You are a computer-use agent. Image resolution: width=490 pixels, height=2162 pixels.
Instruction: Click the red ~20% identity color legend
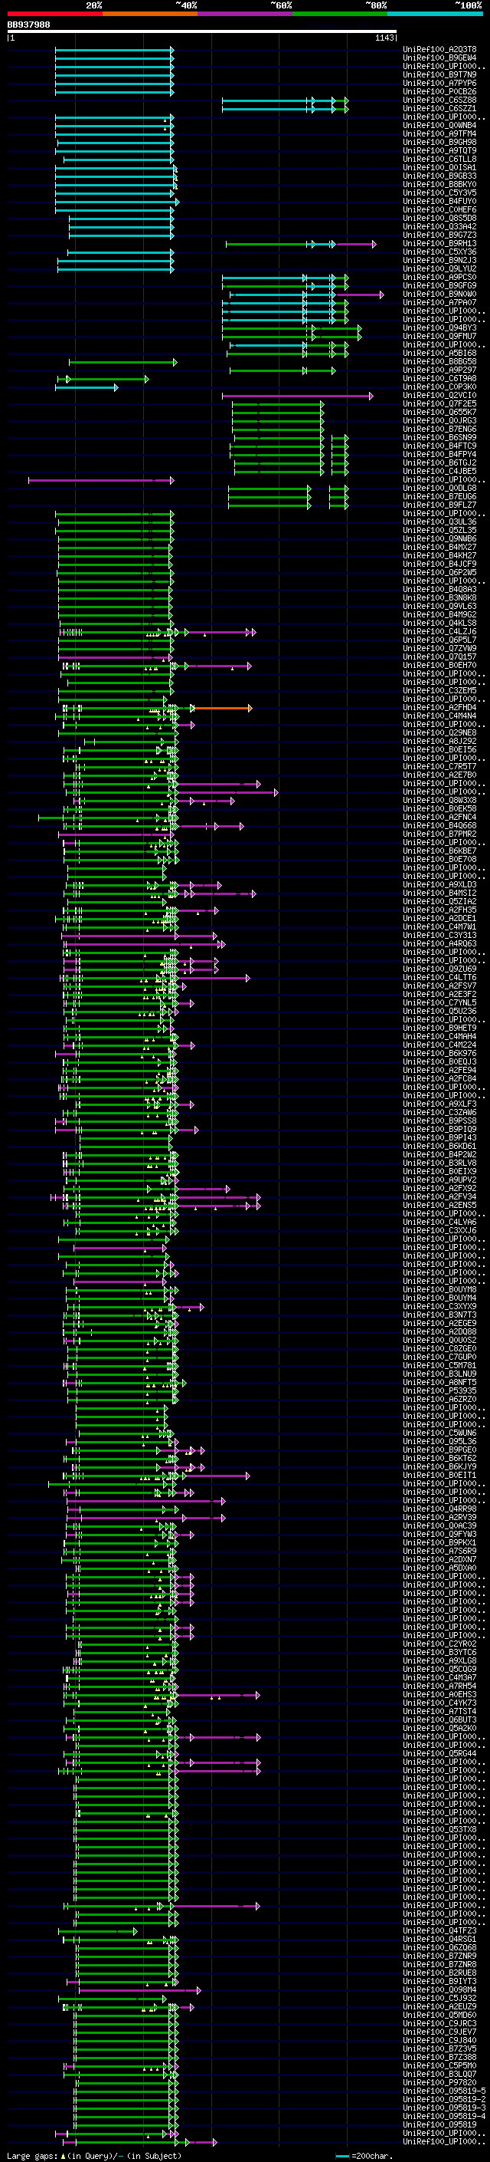54,14
